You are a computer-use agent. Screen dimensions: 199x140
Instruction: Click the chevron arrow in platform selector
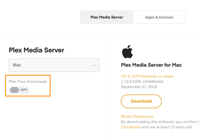[94, 65]
